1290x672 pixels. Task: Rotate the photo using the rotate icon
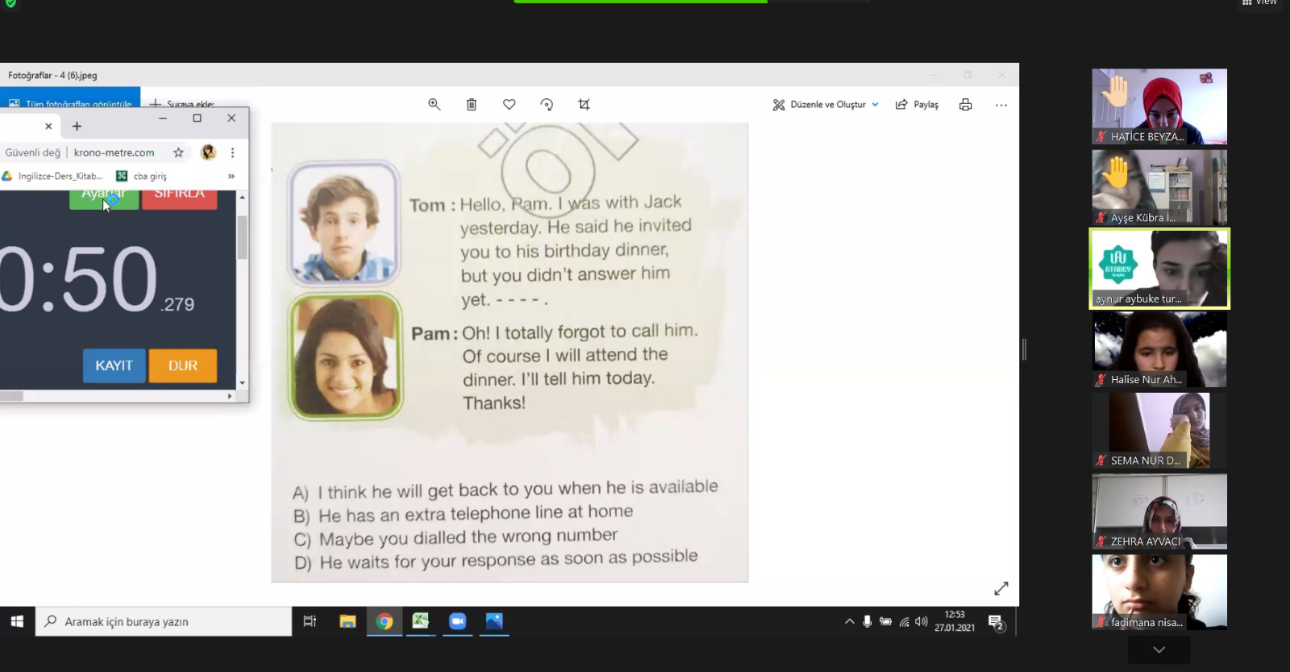click(547, 104)
